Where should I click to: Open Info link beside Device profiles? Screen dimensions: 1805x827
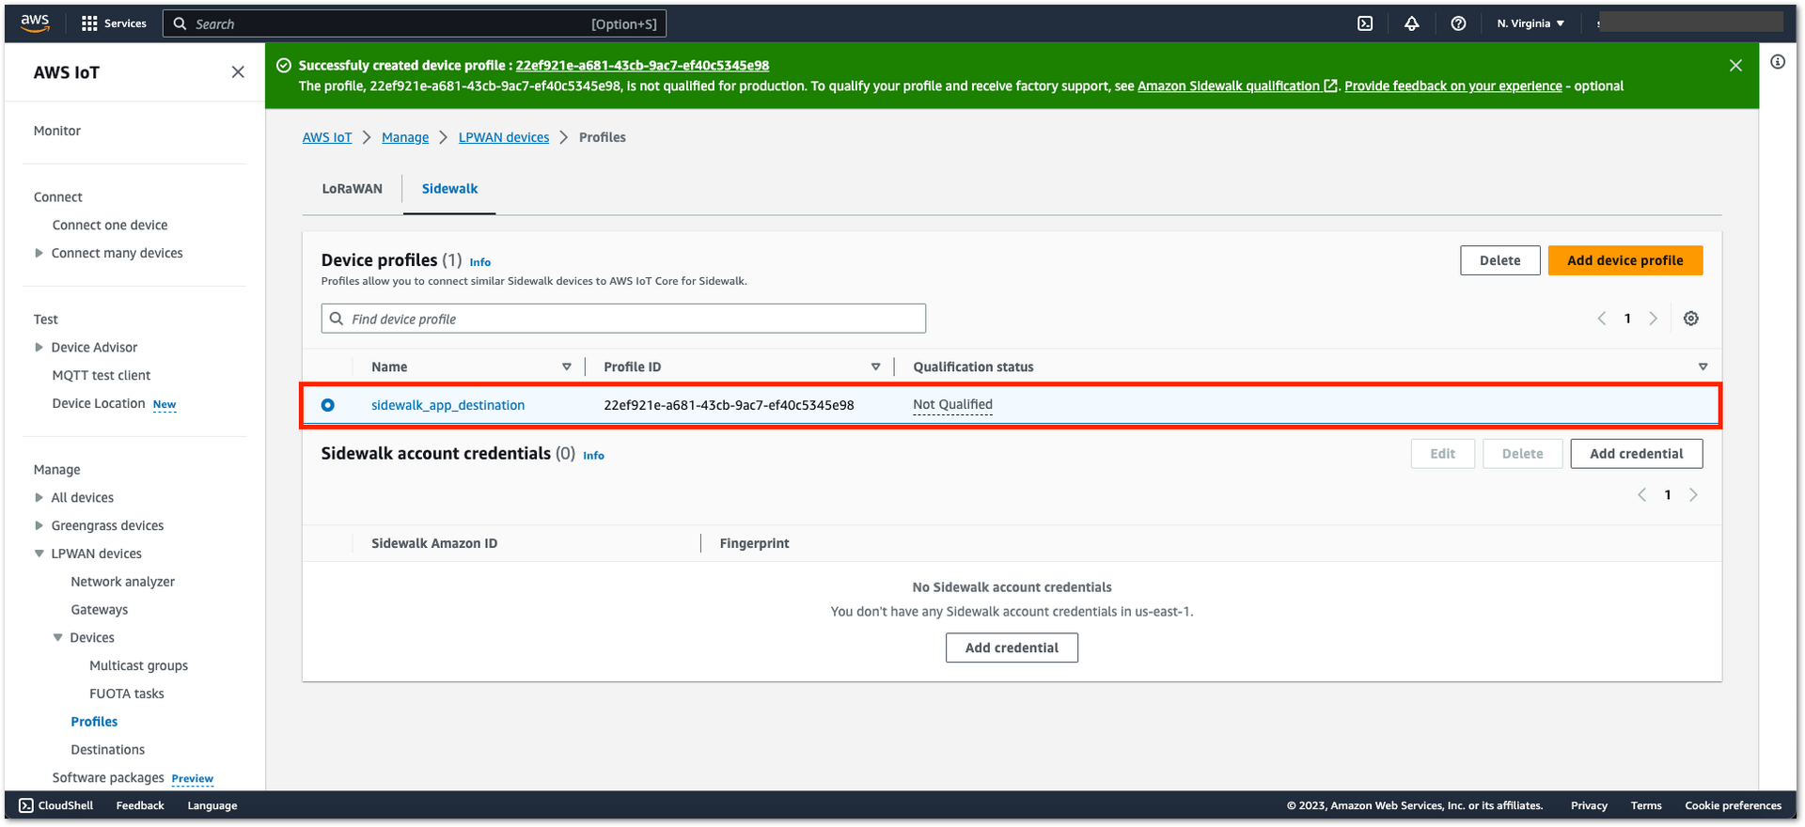[x=480, y=262]
